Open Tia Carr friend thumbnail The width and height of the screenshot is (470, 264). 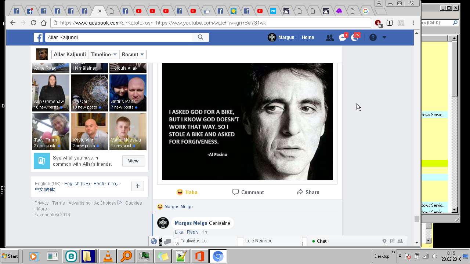(x=89, y=93)
